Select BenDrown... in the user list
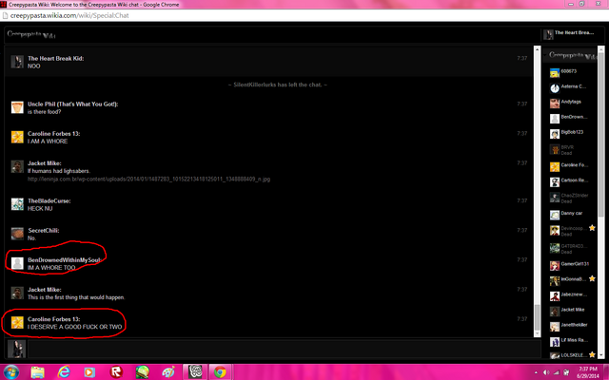The height and width of the screenshot is (380, 609). [570, 118]
